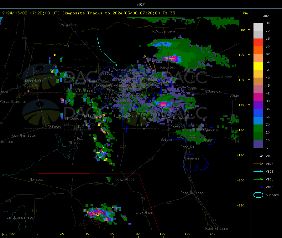282x238 pixels.
Task: Select the light gray 80 dBZ swatch
Action: click(x=258, y=27)
